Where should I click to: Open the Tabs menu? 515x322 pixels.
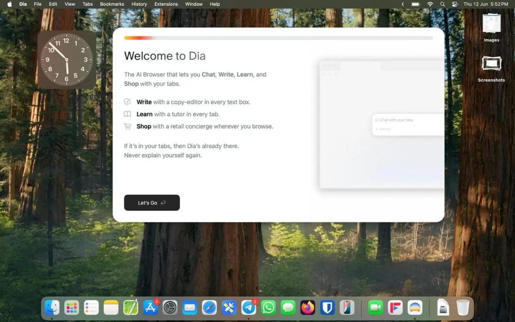pyautogui.click(x=88, y=4)
